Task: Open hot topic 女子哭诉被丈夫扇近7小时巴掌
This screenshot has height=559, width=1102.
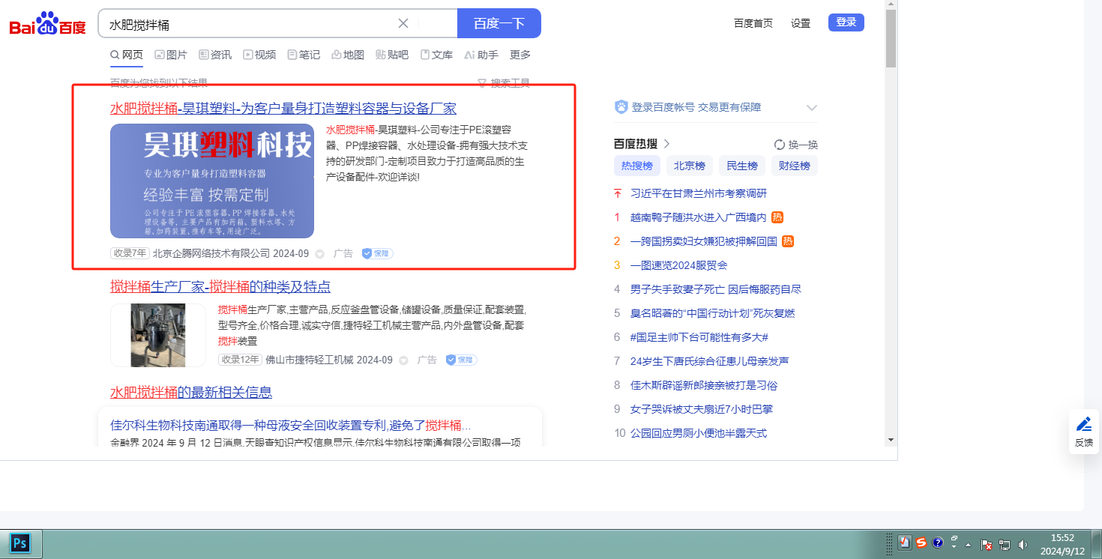Action: click(x=702, y=409)
